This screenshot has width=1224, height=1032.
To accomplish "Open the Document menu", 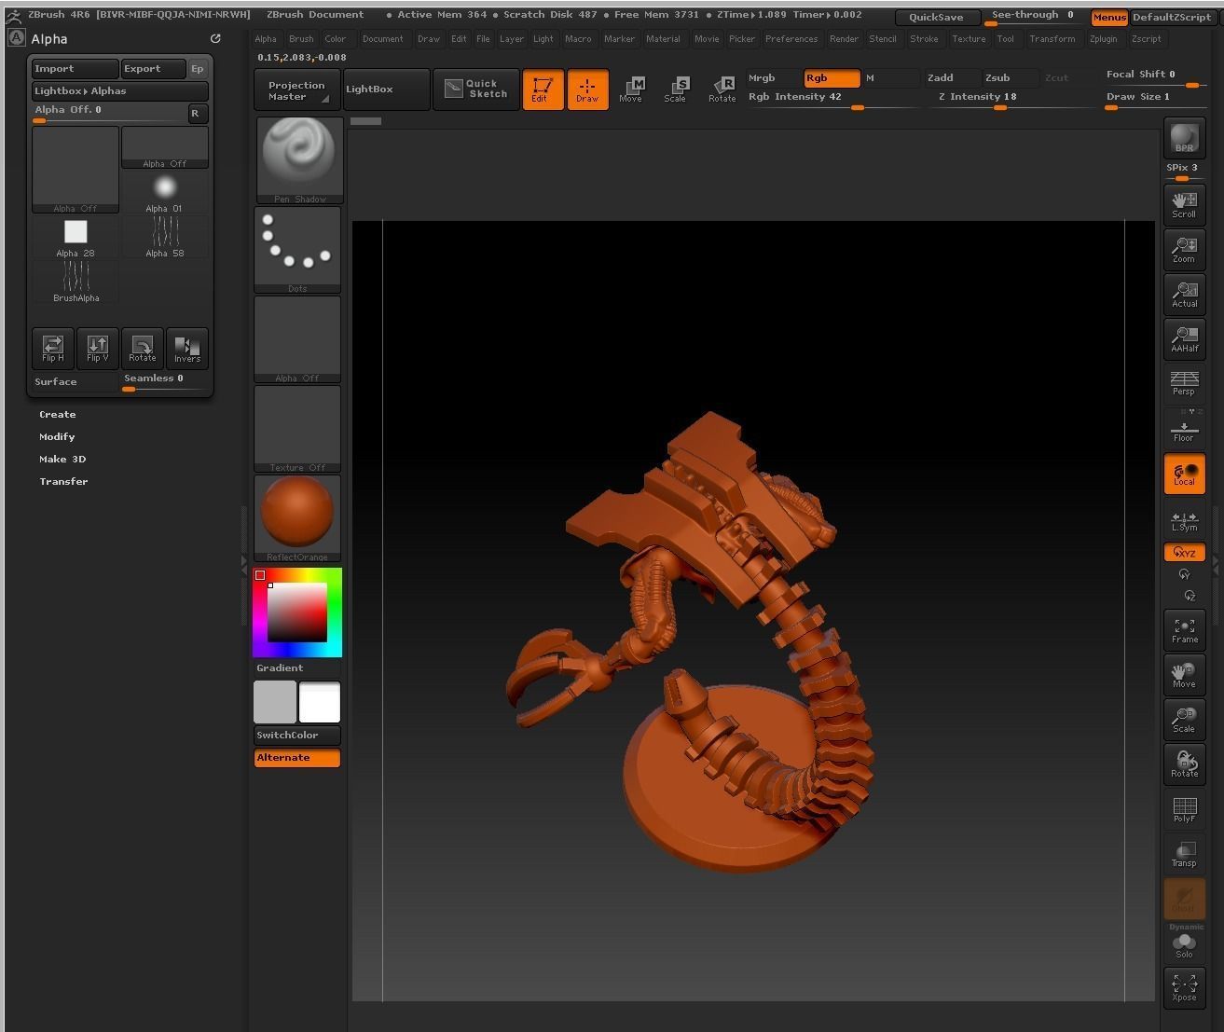I will pyautogui.click(x=383, y=39).
